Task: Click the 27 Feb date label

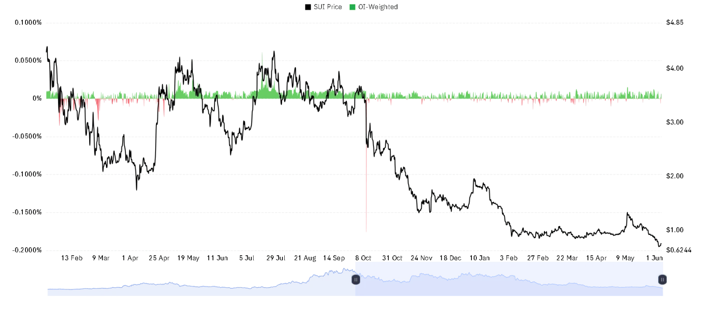Action: coord(538,258)
